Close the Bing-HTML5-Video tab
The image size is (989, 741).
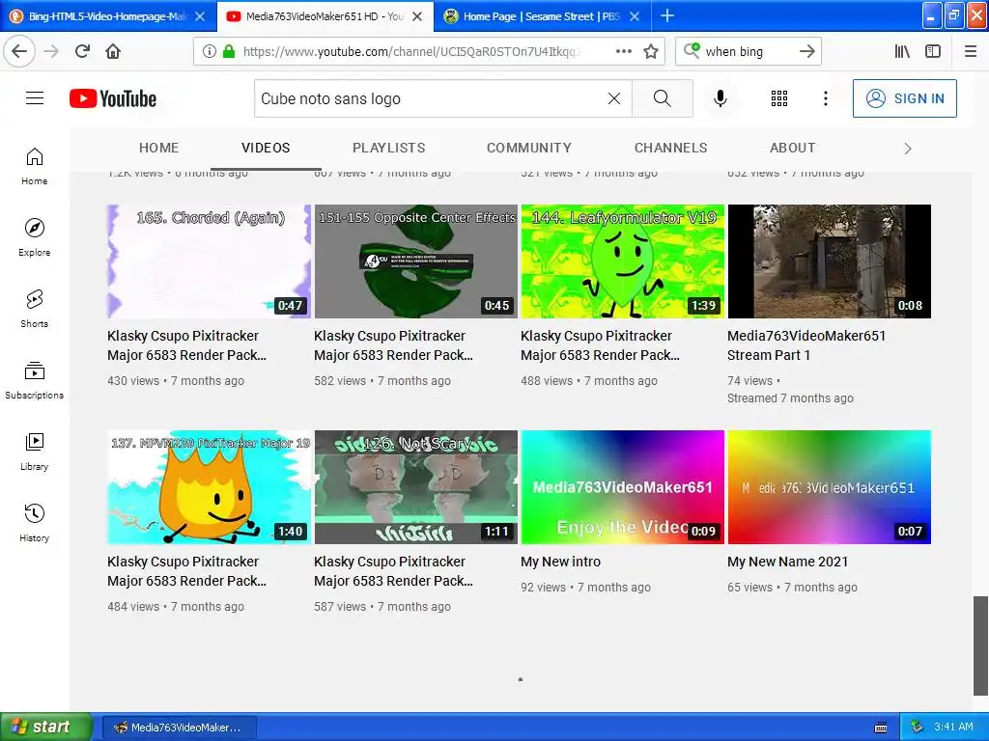[x=200, y=16]
